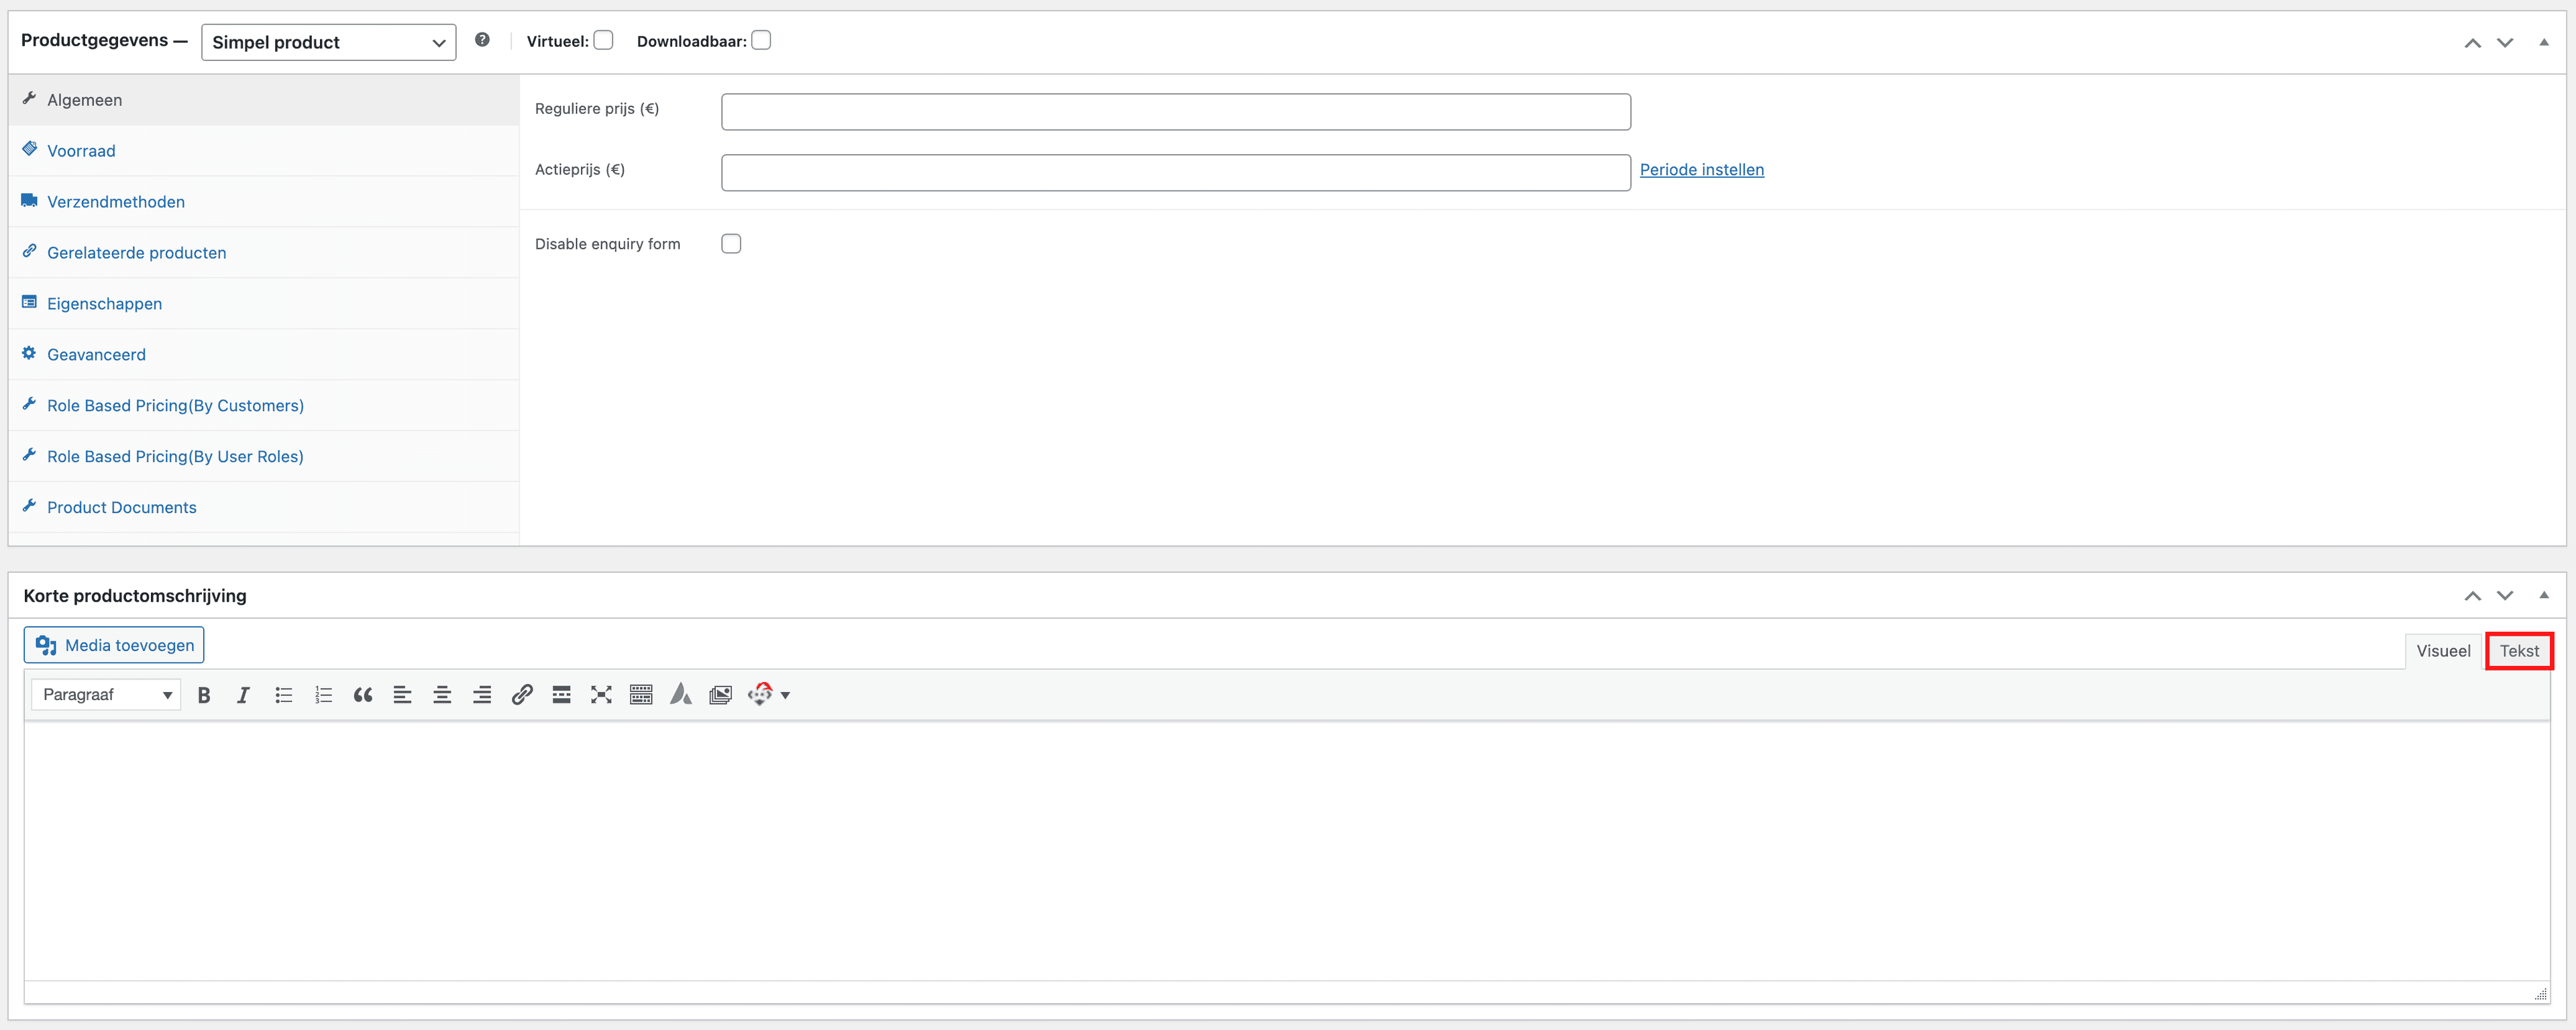Insert or edit a link
2576x1030 pixels.
(x=522, y=695)
